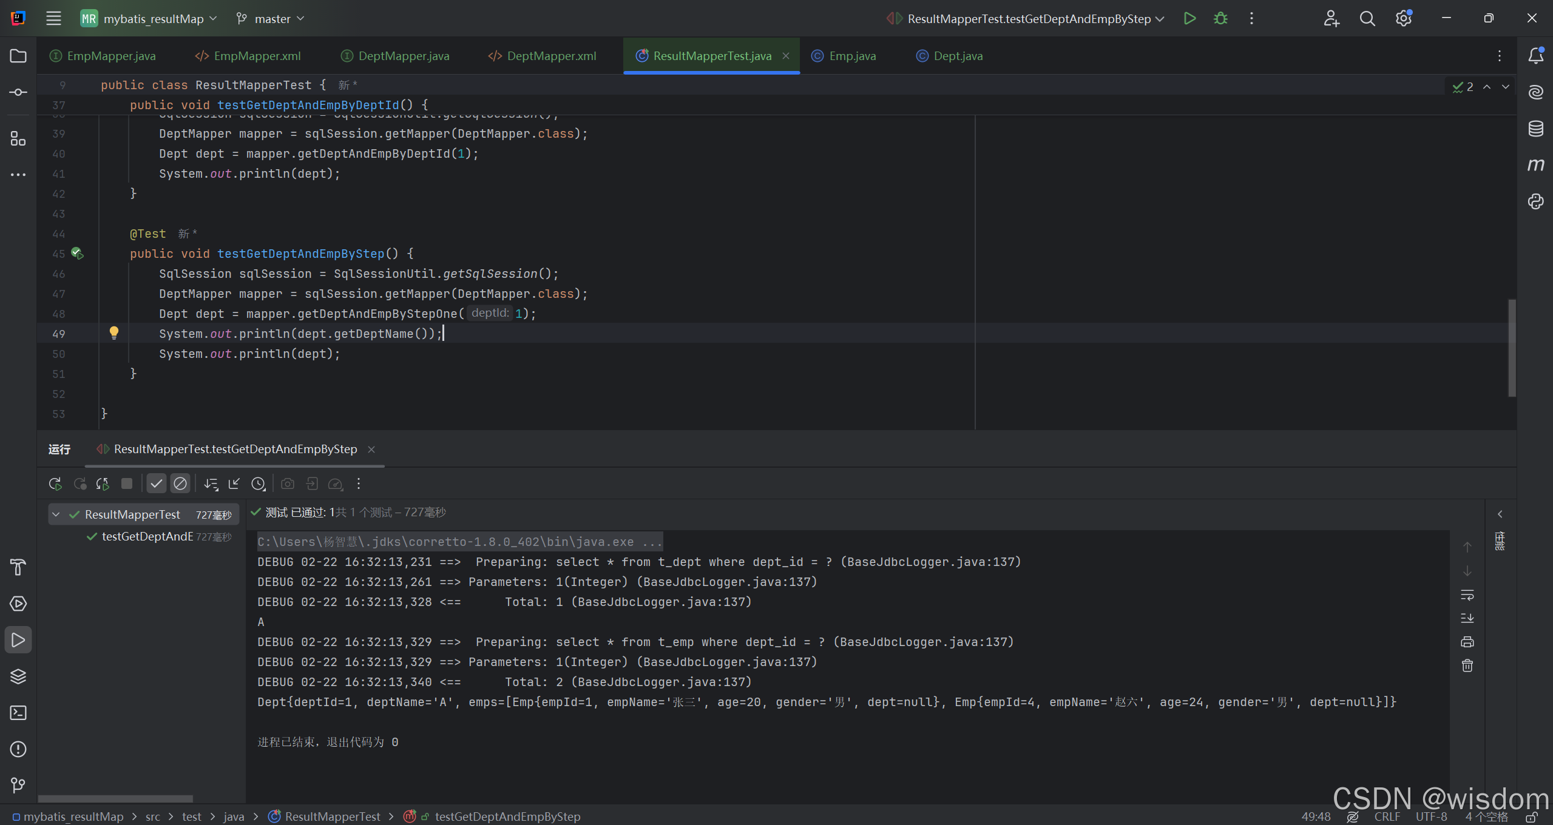Open the Structure tool window

pos(18,139)
